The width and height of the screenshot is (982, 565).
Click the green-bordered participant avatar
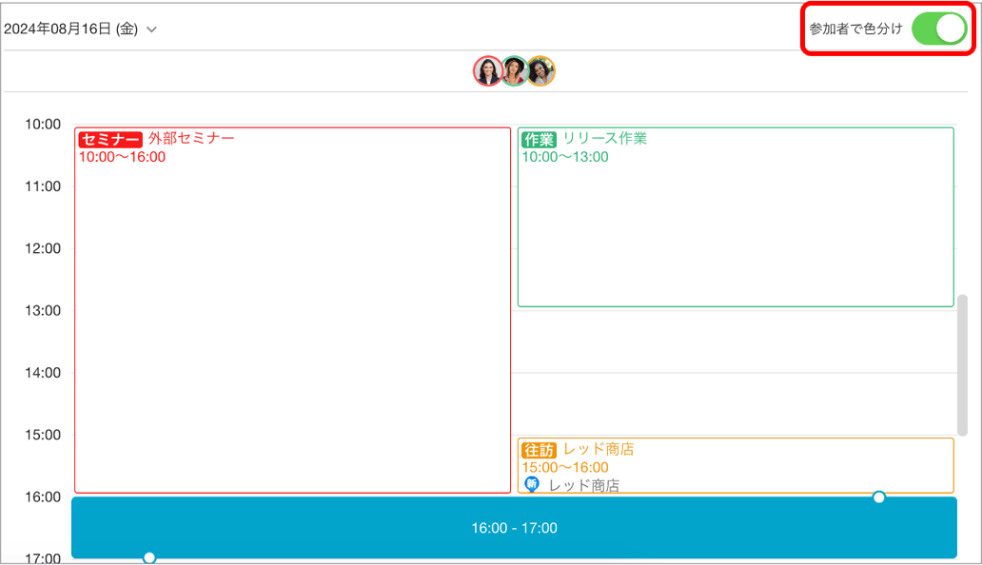click(x=515, y=71)
